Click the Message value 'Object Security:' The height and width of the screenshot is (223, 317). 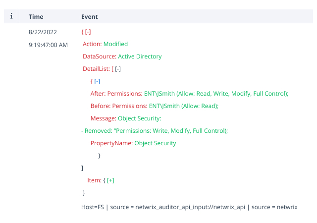click(139, 118)
